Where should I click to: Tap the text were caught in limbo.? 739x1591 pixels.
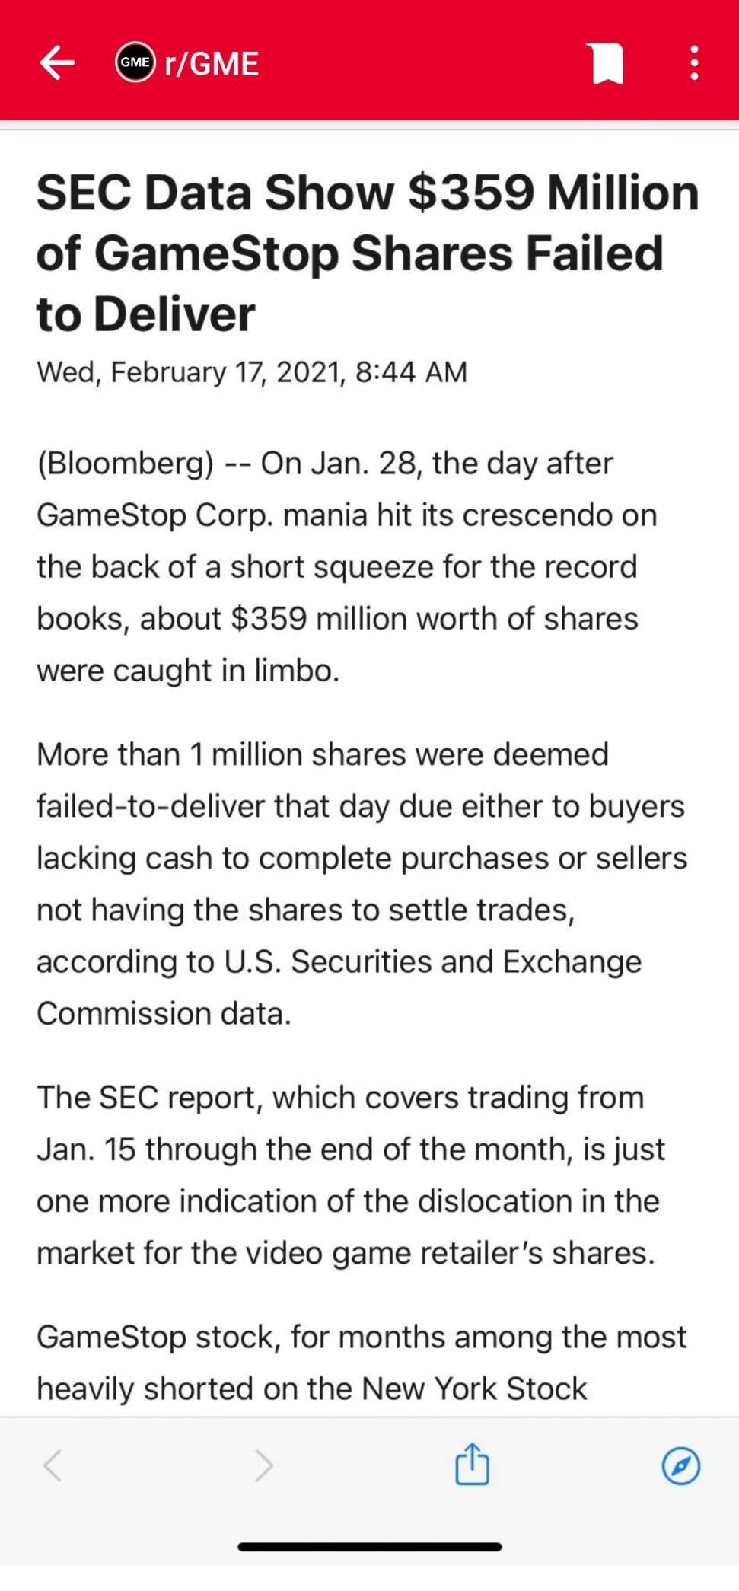188,671
